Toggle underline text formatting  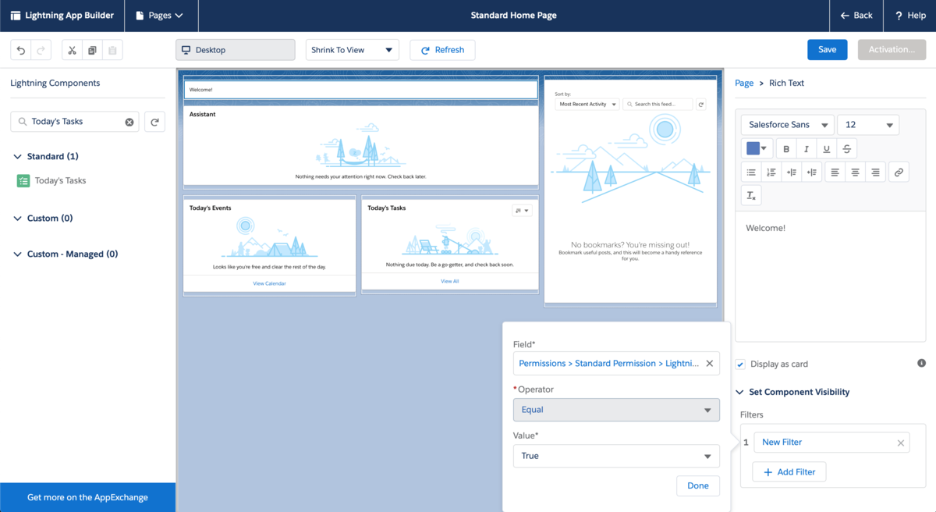point(827,149)
